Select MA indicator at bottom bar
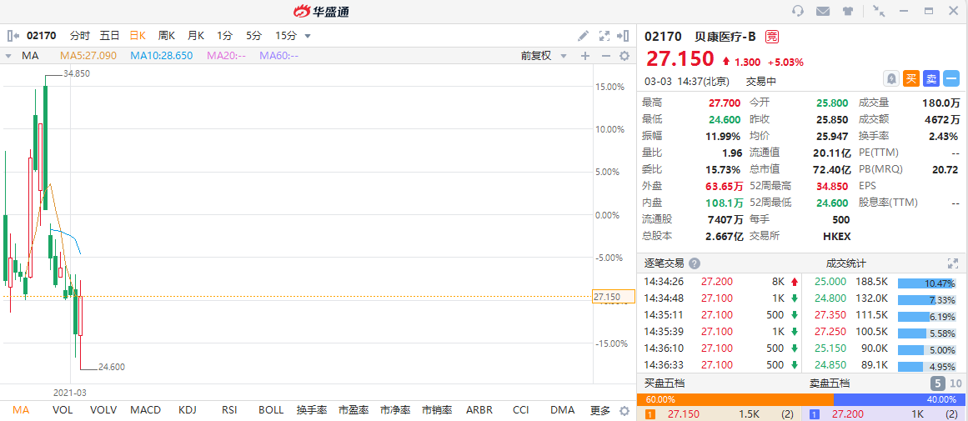The width and height of the screenshot is (968, 421). click(x=21, y=410)
